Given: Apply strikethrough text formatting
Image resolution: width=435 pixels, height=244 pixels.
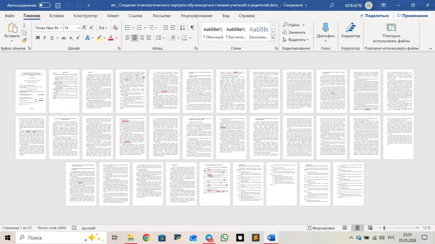Looking at the screenshot, I should point(64,38).
